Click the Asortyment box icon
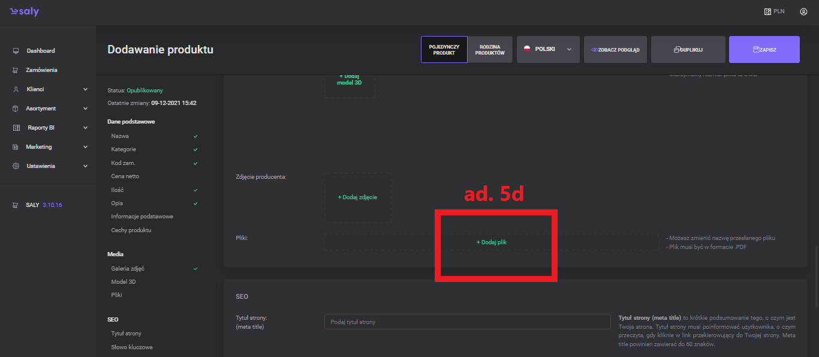This screenshot has width=819, height=357. [x=16, y=109]
